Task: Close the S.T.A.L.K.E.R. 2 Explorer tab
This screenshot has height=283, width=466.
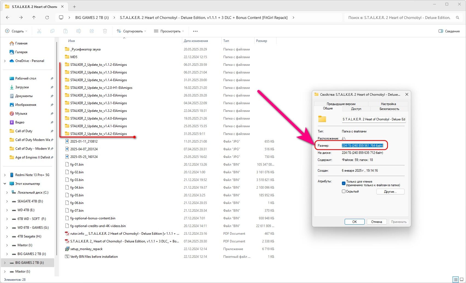Action: pyautogui.click(x=62, y=7)
